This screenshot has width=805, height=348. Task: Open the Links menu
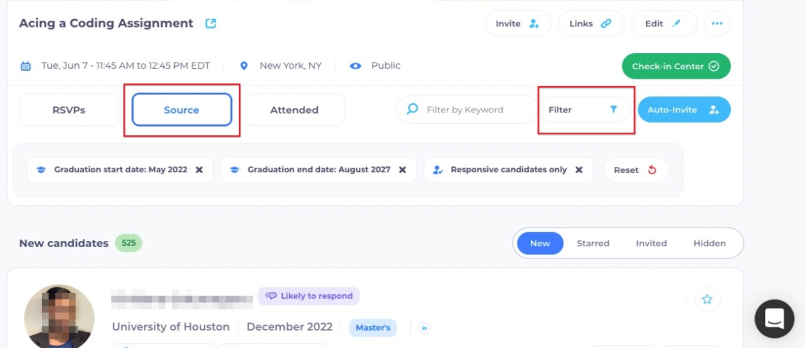point(590,24)
